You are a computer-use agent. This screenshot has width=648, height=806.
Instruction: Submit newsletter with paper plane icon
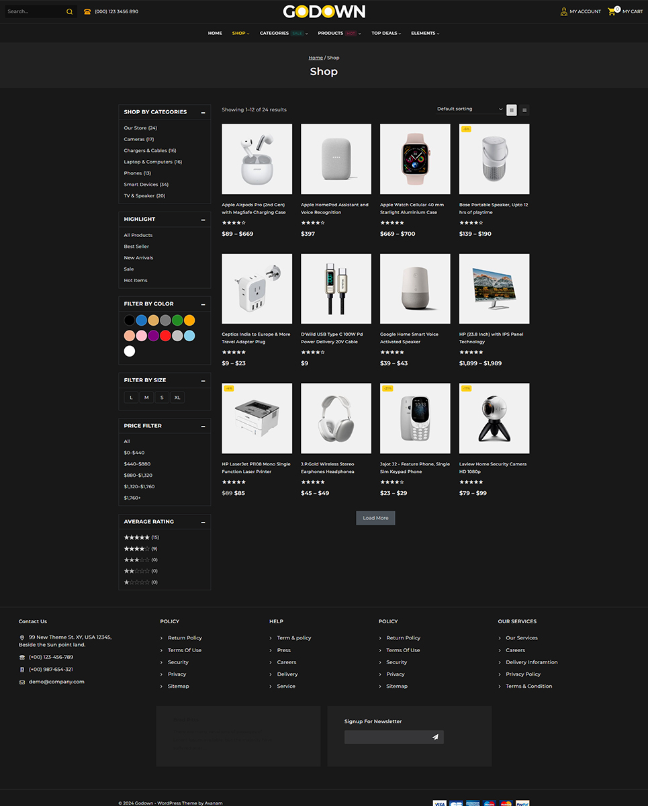pos(435,737)
